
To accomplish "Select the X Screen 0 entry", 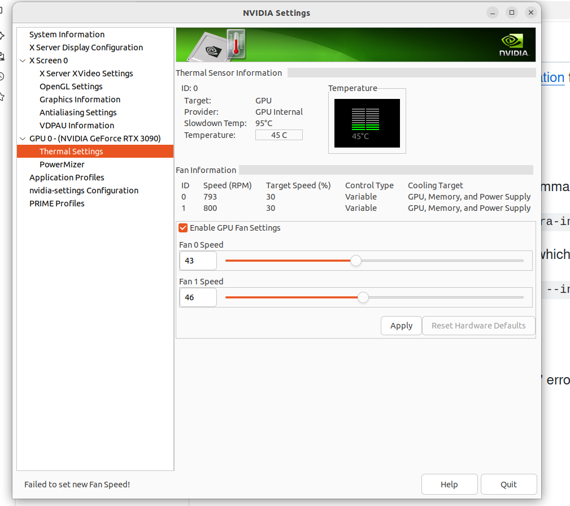I will coord(49,60).
